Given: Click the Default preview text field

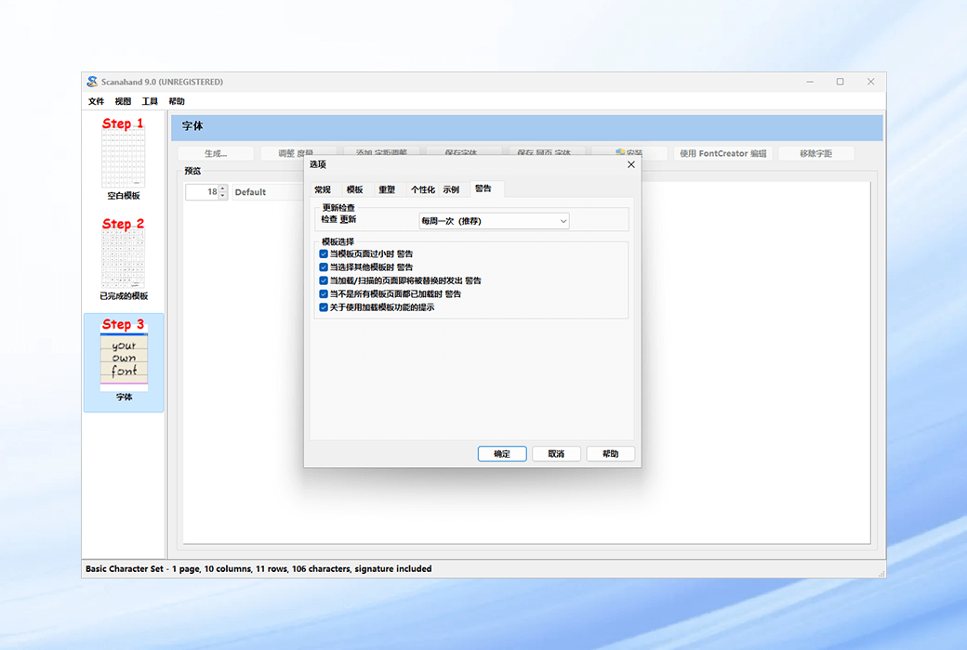Looking at the screenshot, I should pyautogui.click(x=269, y=191).
